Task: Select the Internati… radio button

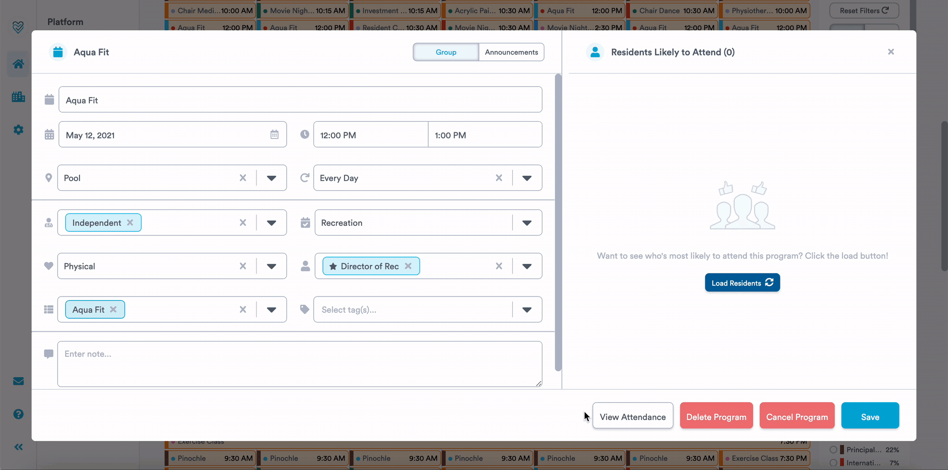Action: 833,463
